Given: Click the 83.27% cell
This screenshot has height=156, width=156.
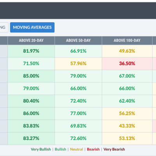Looking at the screenshot, I should click(x=31, y=138).
